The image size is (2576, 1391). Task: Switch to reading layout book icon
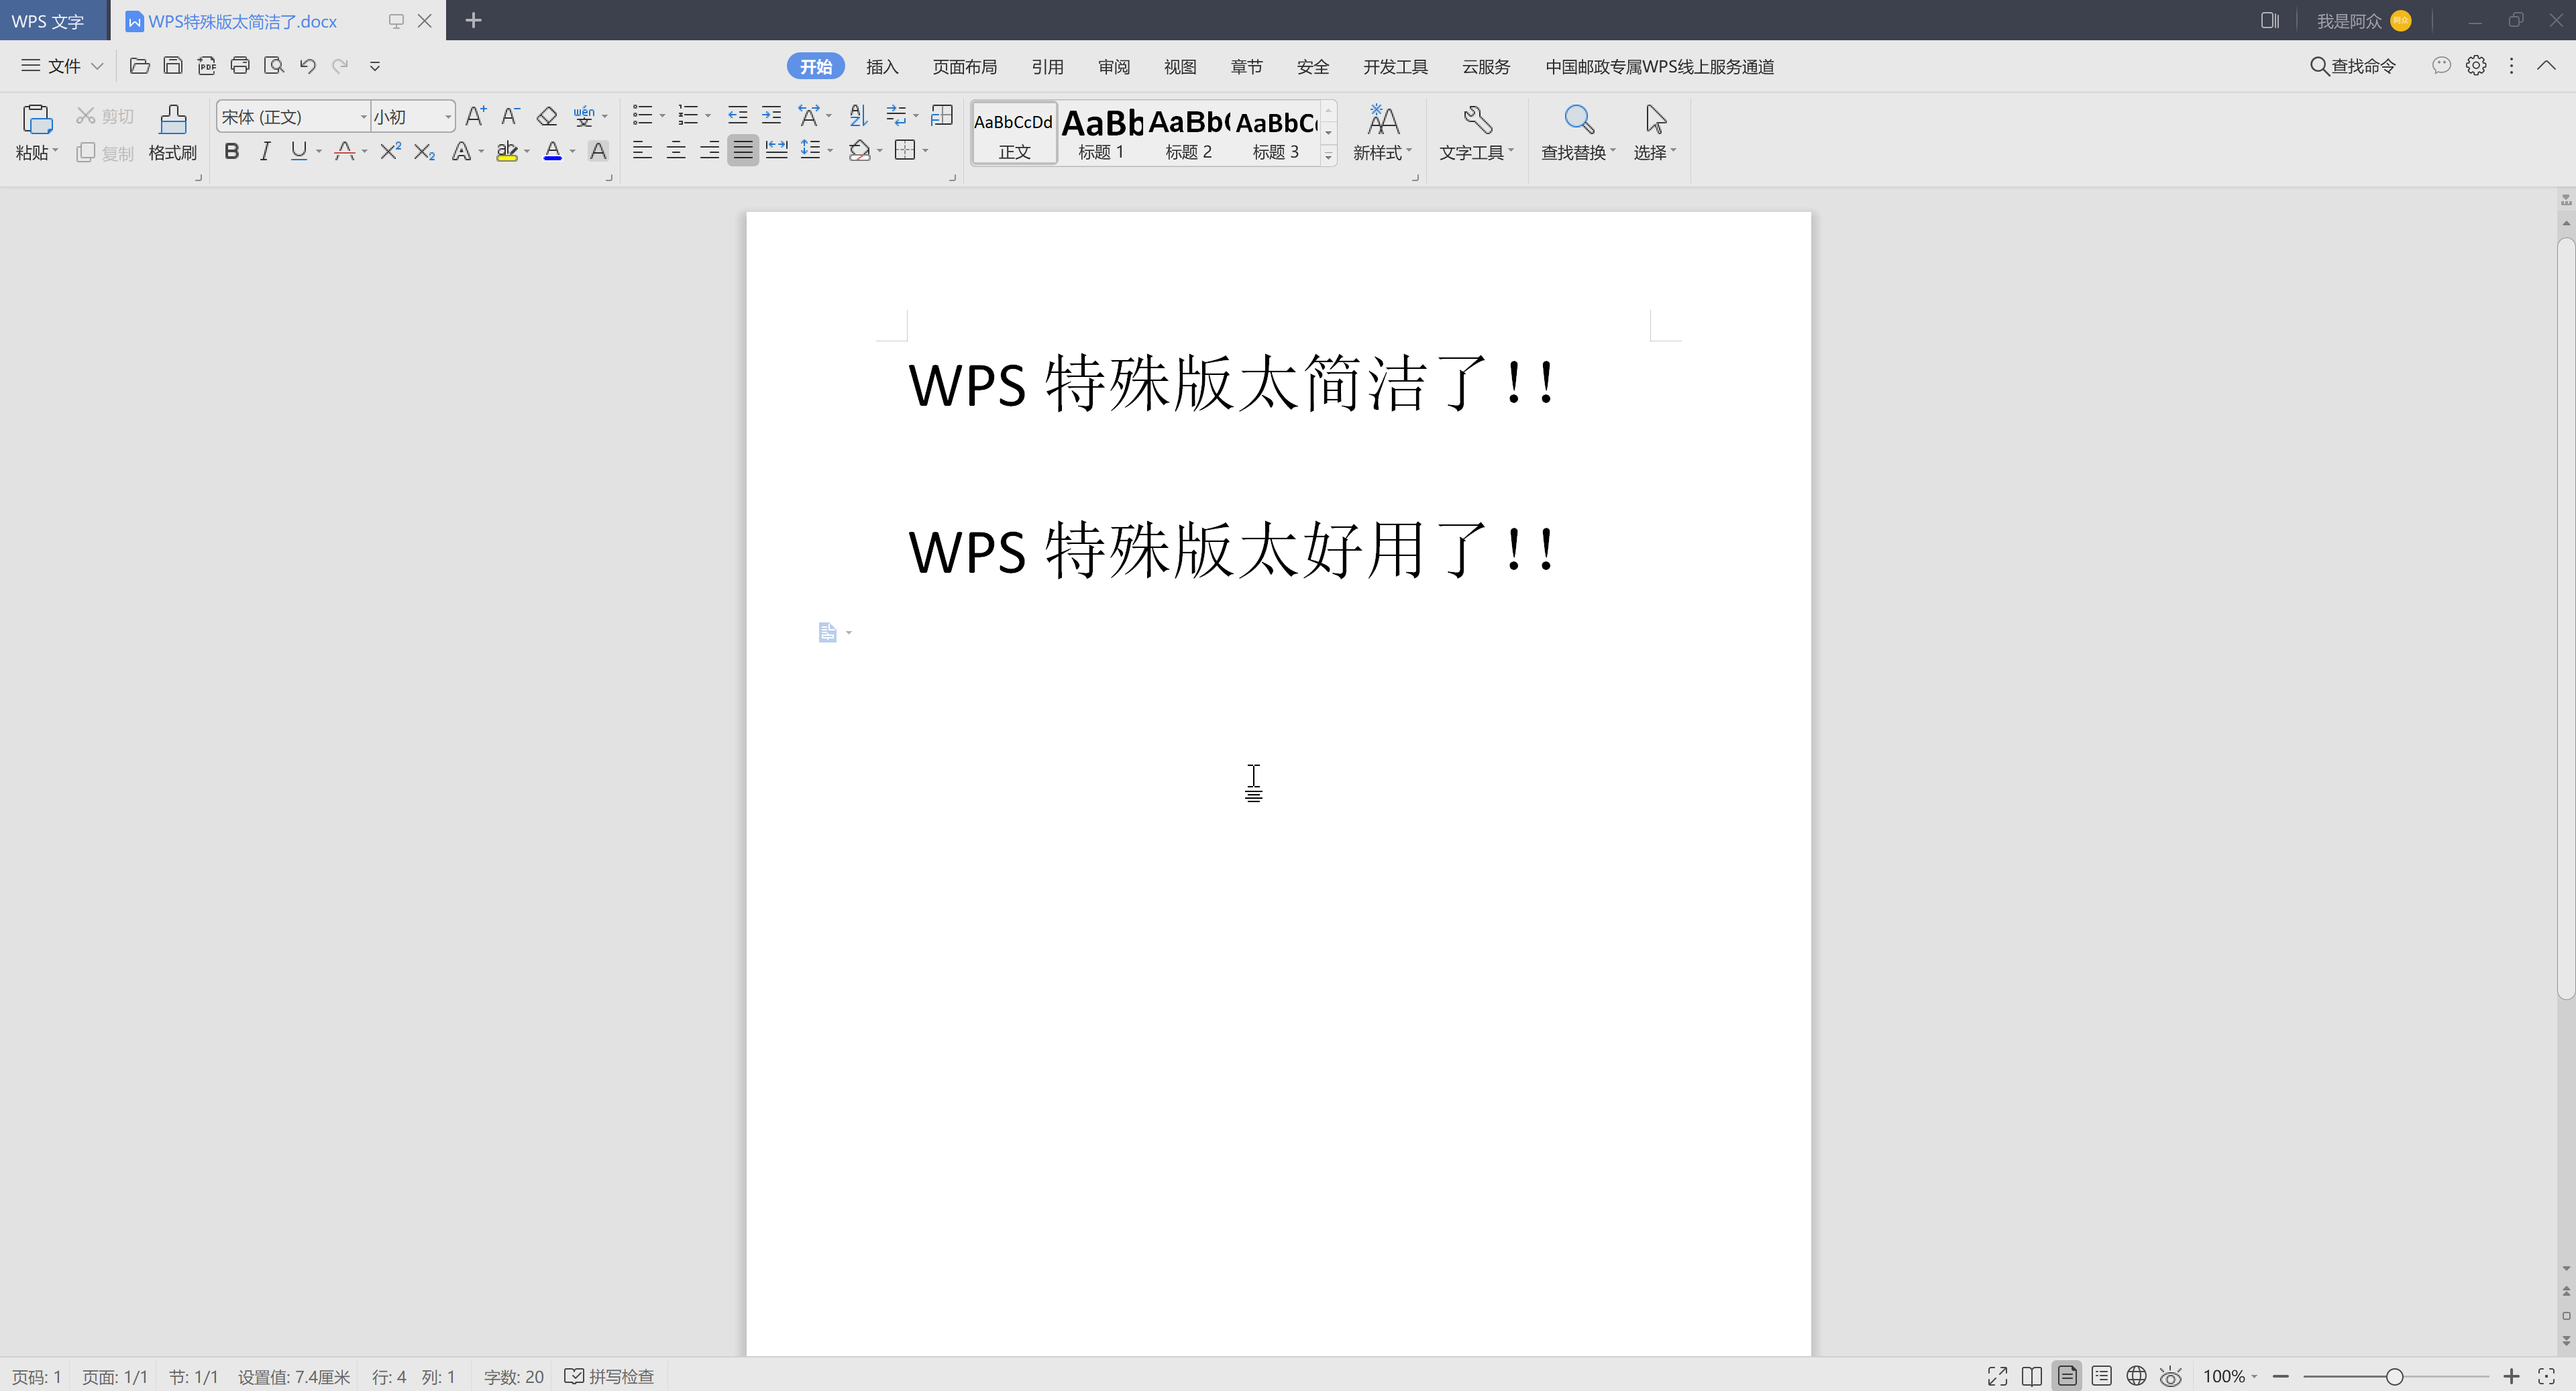click(x=2031, y=1376)
